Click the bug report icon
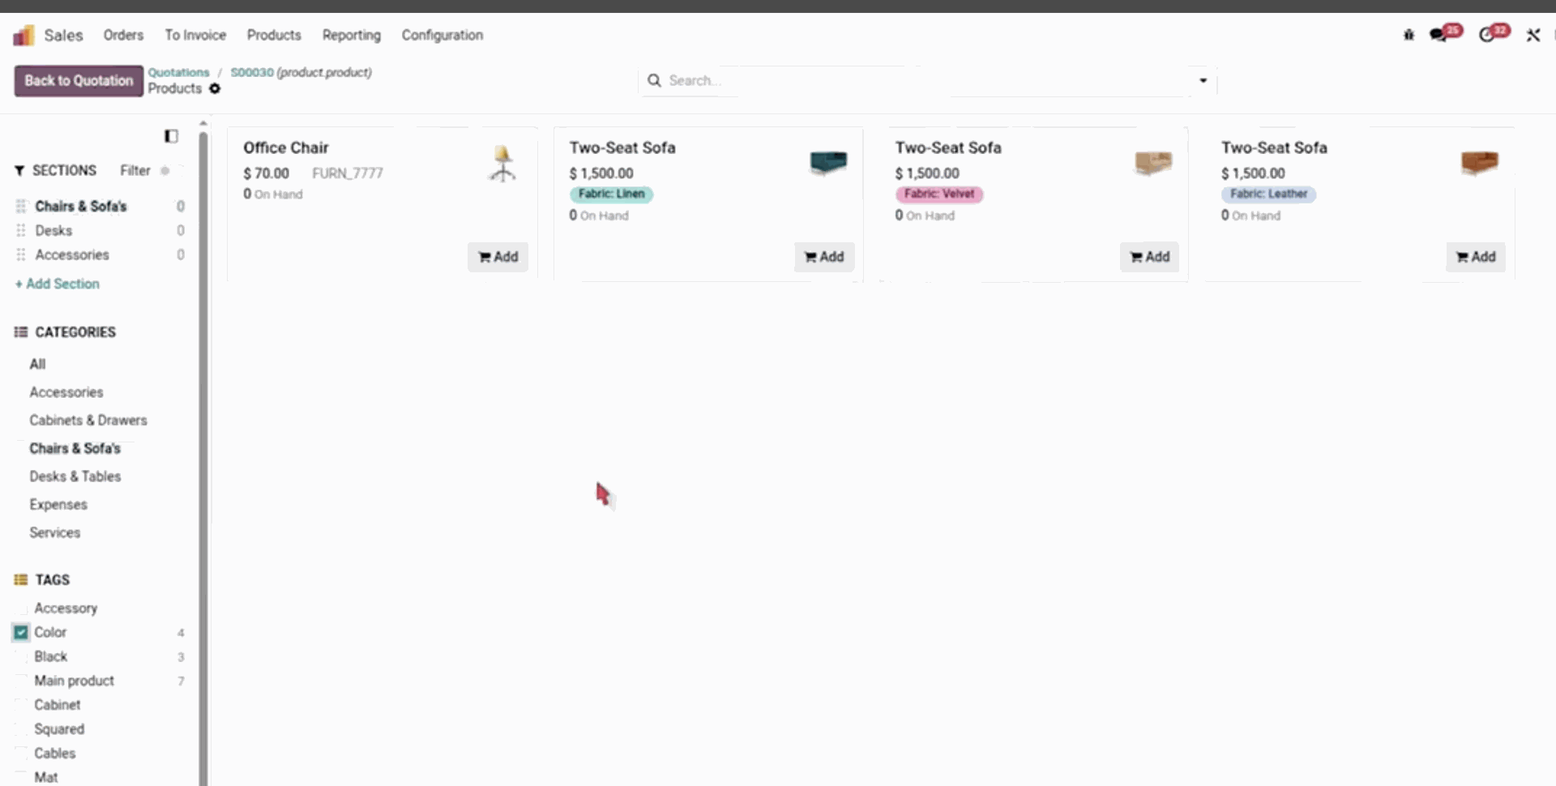 pyautogui.click(x=1408, y=35)
